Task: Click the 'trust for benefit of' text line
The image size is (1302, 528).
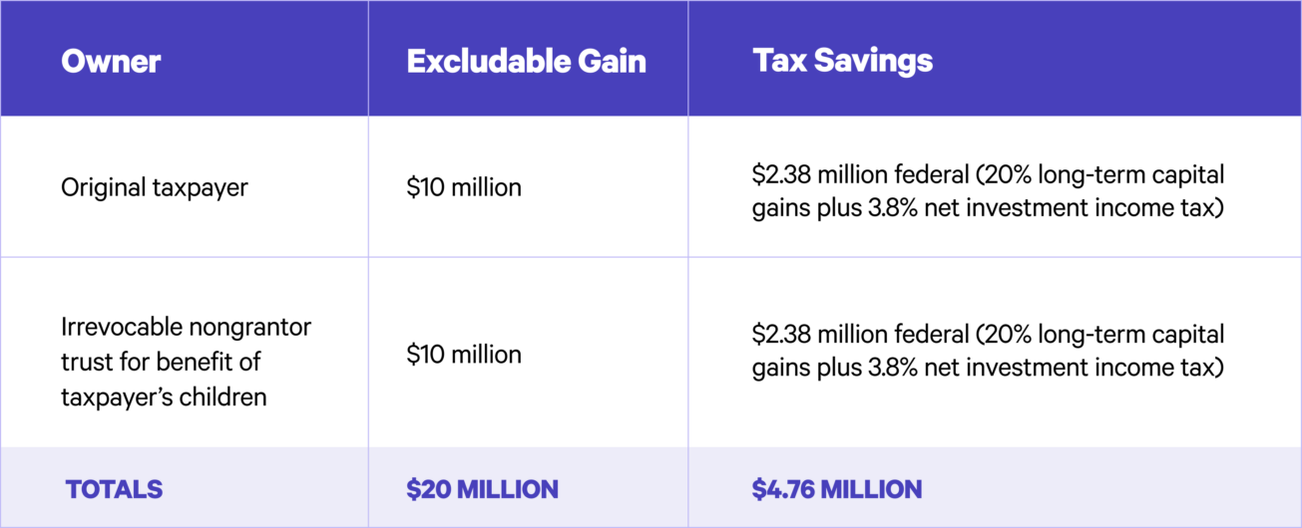Action: click(161, 362)
